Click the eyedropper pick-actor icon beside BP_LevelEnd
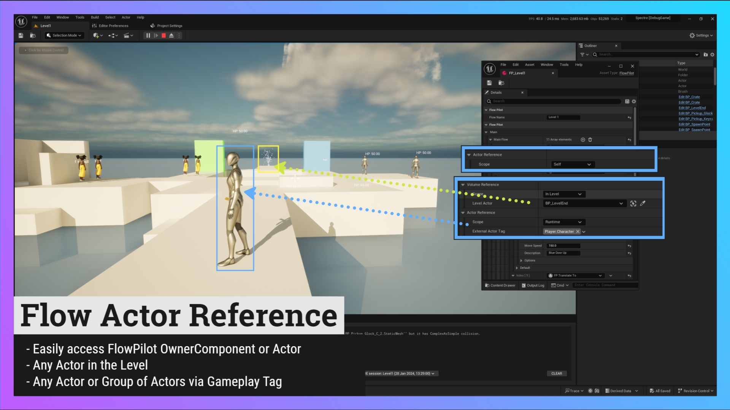The image size is (730, 410). pos(643,203)
